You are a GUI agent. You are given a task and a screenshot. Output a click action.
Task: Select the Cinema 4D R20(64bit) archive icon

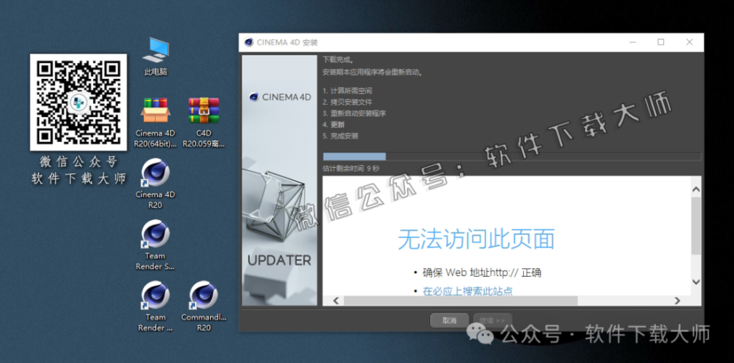156,122
